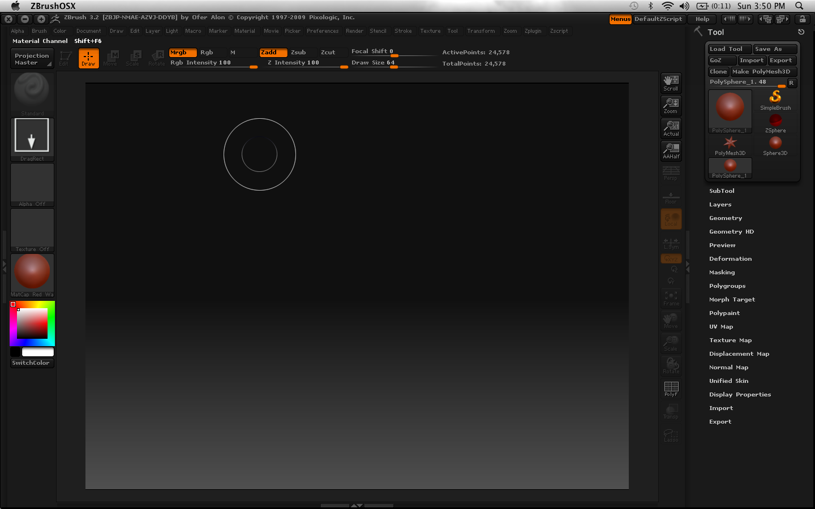Click the Clone tool button
The image size is (815, 509).
tap(718, 72)
